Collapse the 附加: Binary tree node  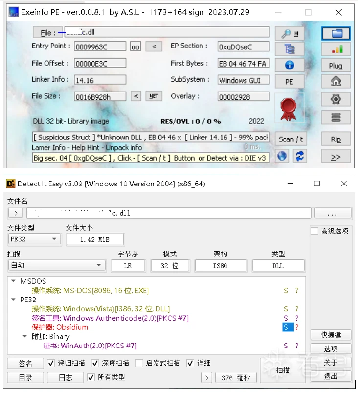[x=25, y=336]
